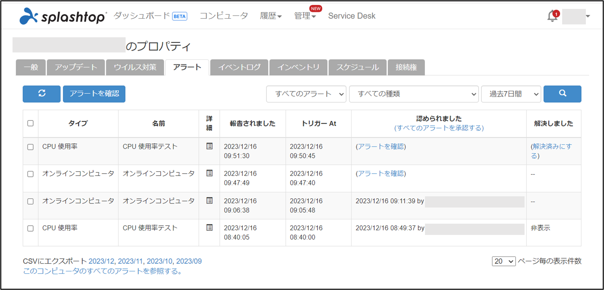
Task: Click CPU 使用率テスト name in 09:51:30 row
Action: [x=150, y=146]
